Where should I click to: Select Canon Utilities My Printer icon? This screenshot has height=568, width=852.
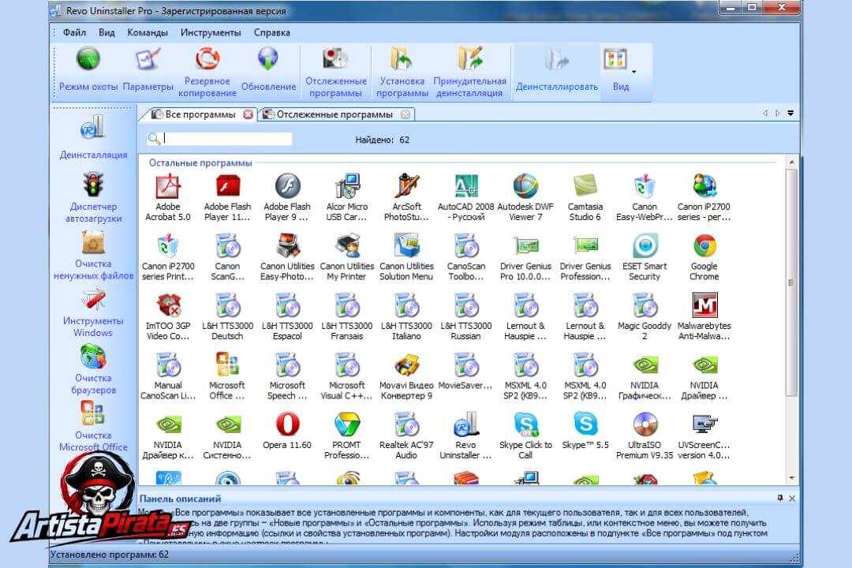346,256
